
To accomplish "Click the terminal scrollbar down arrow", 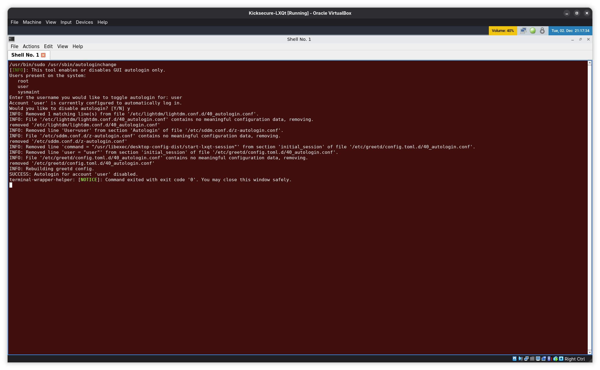I will point(590,352).
